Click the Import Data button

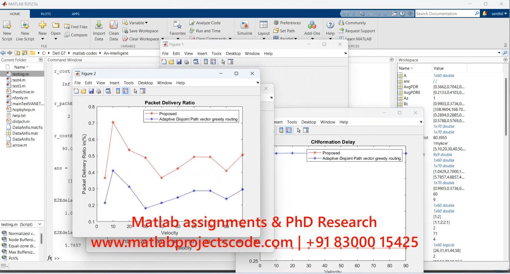tap(99, 30)
